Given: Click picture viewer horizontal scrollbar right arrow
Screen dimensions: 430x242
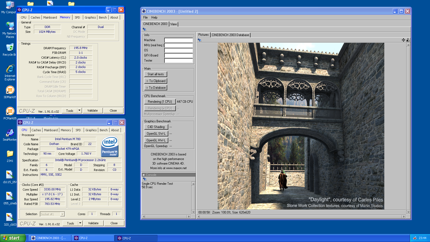Looking at the screenshot, I should click(x=404, y=216).
